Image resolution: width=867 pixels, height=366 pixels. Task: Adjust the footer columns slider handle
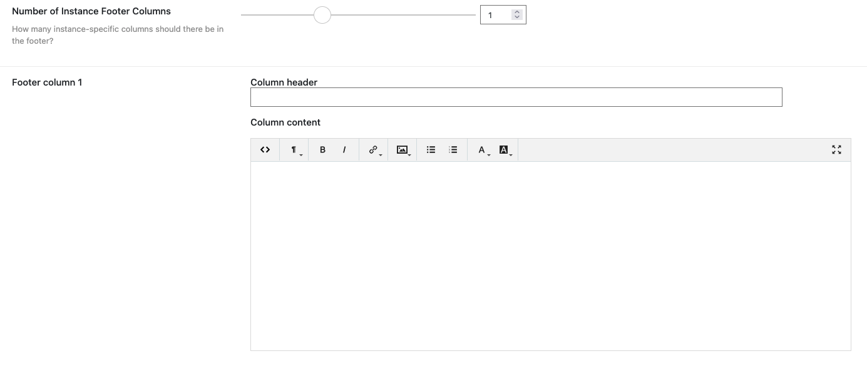(322, 14)
